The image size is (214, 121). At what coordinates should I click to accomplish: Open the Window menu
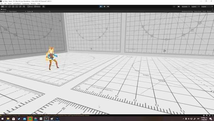click(x=33, y=4)
